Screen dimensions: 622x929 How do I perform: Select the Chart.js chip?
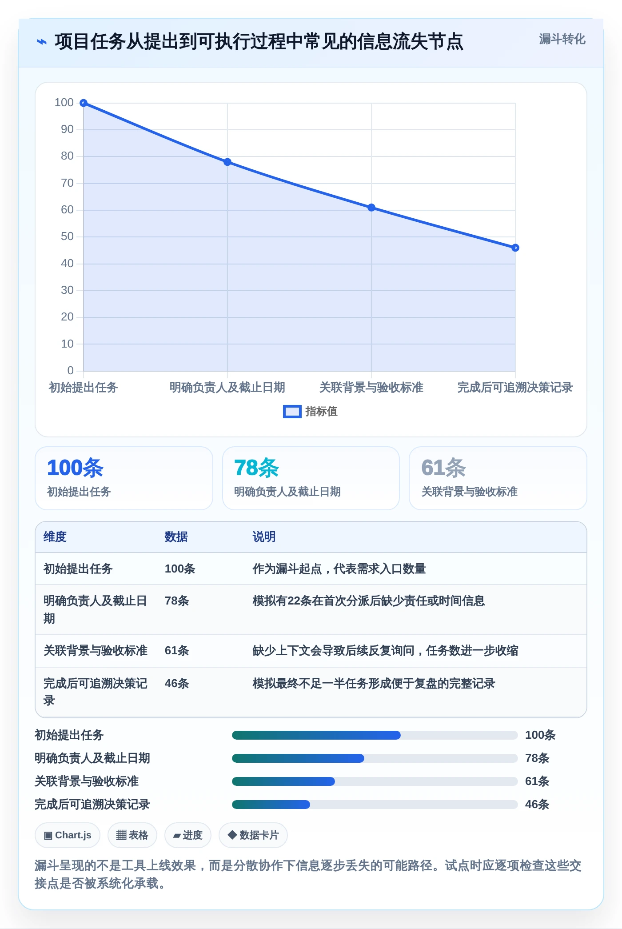pyautogui.click(x=68, y=835)
